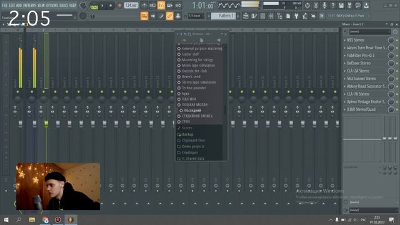Expand the NS1 Stereo slot arrow
The width and height of the screenshot is (400, 225).
coord(344,40)
